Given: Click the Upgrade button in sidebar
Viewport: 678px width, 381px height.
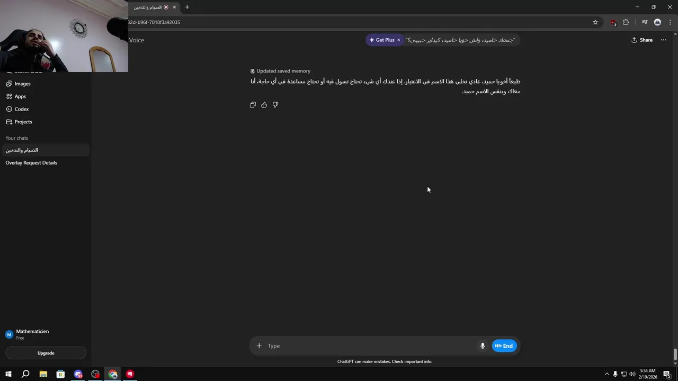Looking at the screenshot, I should [46, 353].
